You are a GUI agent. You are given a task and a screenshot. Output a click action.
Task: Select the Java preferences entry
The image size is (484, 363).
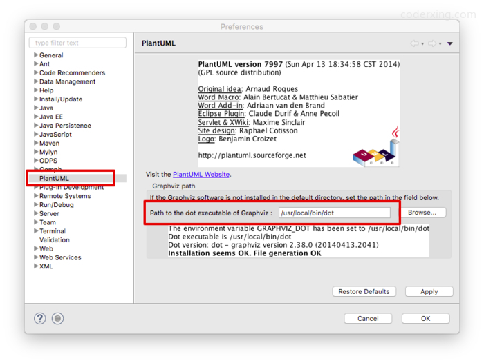[46, 108]
